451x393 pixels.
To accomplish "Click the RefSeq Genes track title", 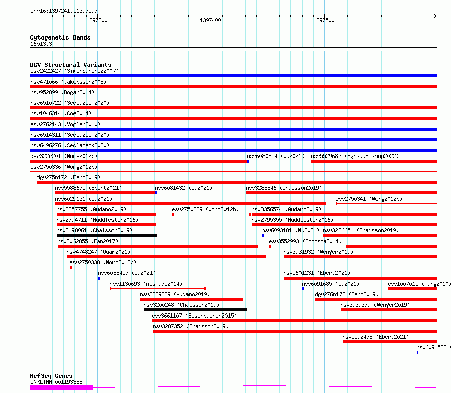I will tap(51, 376).
